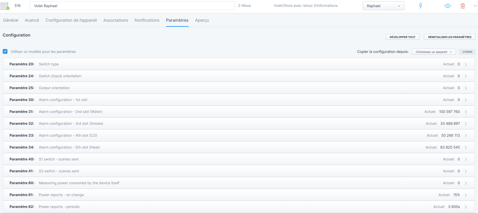Click RÉINITIALISER LES PARAMÈTRES button
The image size is (478, 213).
point(449,37)
